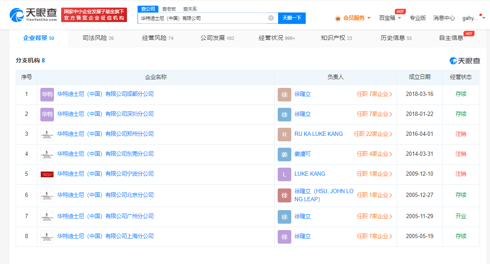The width and height of the screenshot is (490, 264).
Task: Switch to the 知识产权 tab
Action: 337,38
